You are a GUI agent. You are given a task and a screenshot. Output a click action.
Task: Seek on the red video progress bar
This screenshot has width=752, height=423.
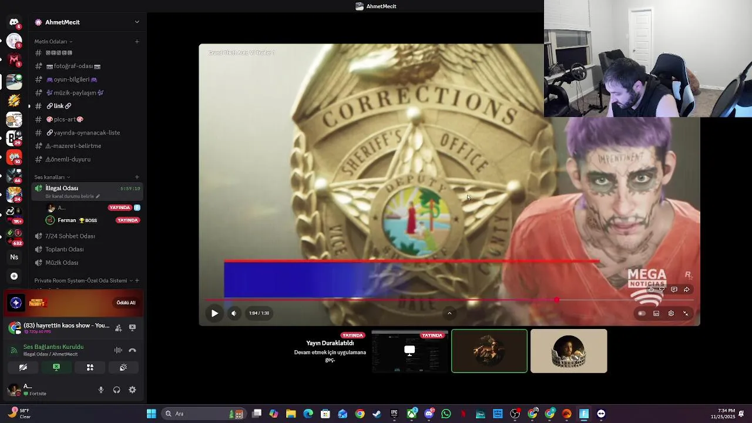pyautogui.click(x=449, y=300)
